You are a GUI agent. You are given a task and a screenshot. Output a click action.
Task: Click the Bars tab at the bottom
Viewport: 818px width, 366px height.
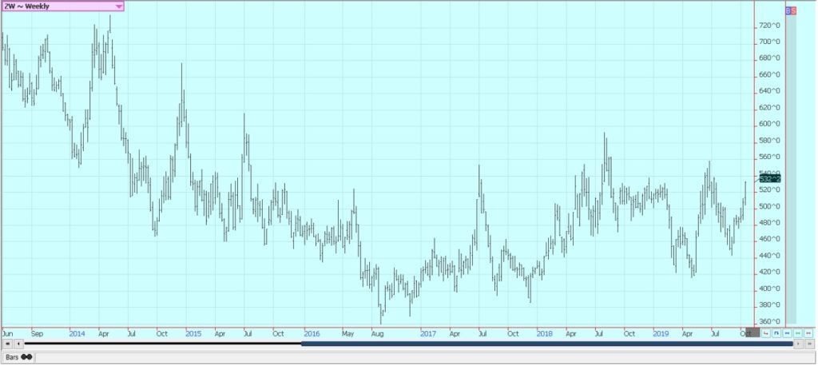pos(18,357)
